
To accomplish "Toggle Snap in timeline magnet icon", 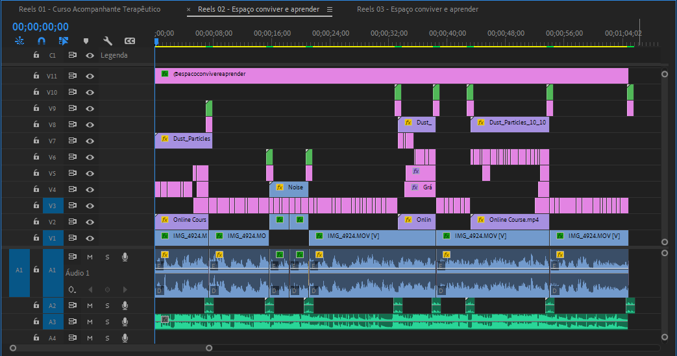I will pyautogui.click(x=42, y=41).
